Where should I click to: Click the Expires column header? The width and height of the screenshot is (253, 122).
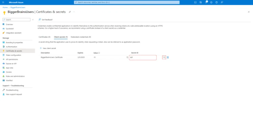[x=80, y=53]
